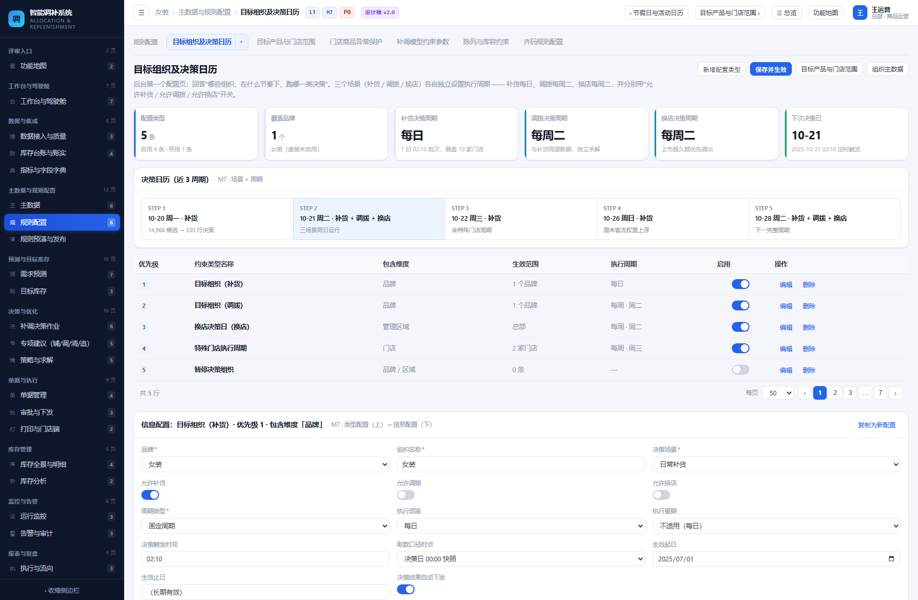Screen dimensions: 918x600
Task: Click the 策略与求解 sidebar icon
Action: pos(13,361)
